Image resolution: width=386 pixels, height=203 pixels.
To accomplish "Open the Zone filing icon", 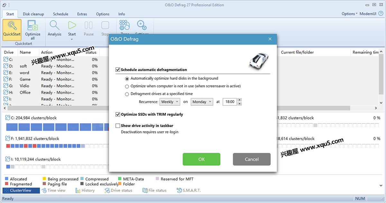I will coord(124,25).
